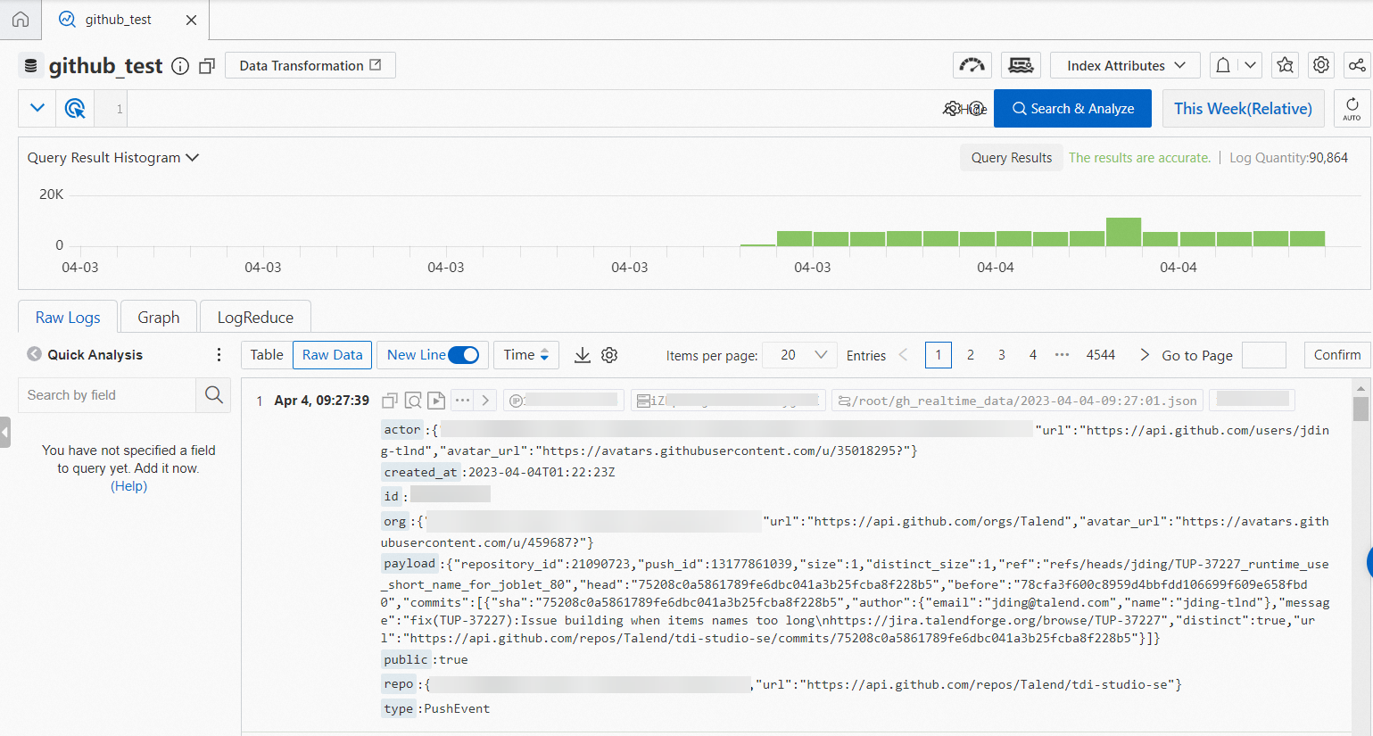Open Data Transformation

tap(310, 65)
